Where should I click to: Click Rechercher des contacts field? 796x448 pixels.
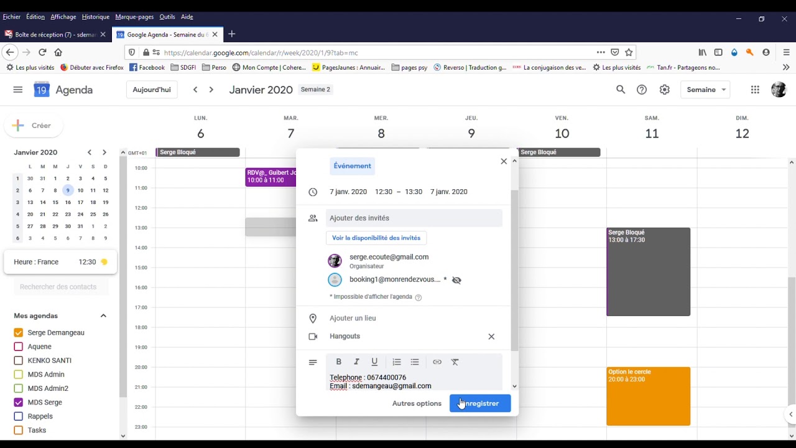[x=60, y=287]
